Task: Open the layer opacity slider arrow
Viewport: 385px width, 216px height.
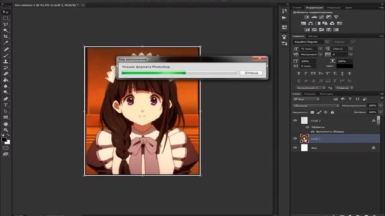Action: pyautogui.click(x=380, y=106)
